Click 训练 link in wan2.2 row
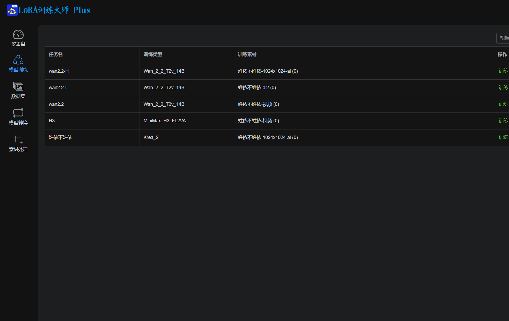 (x=503, y=104)
